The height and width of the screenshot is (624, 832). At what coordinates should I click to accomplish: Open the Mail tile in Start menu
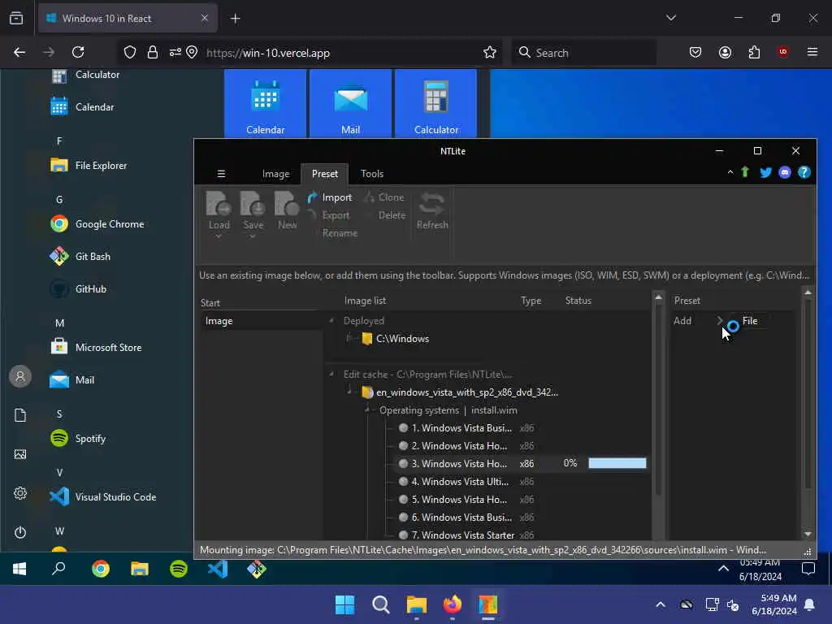coord(350,104)
